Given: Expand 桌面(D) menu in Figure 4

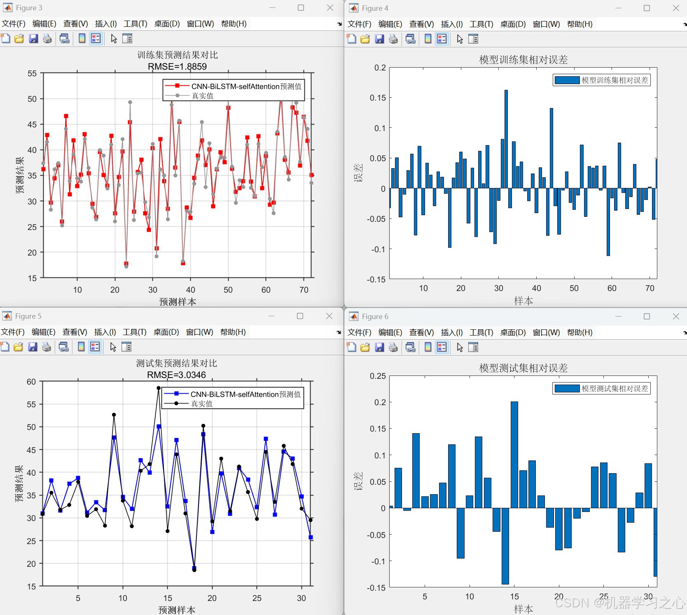Looking at the screenshot, I should tap(513, 24).
